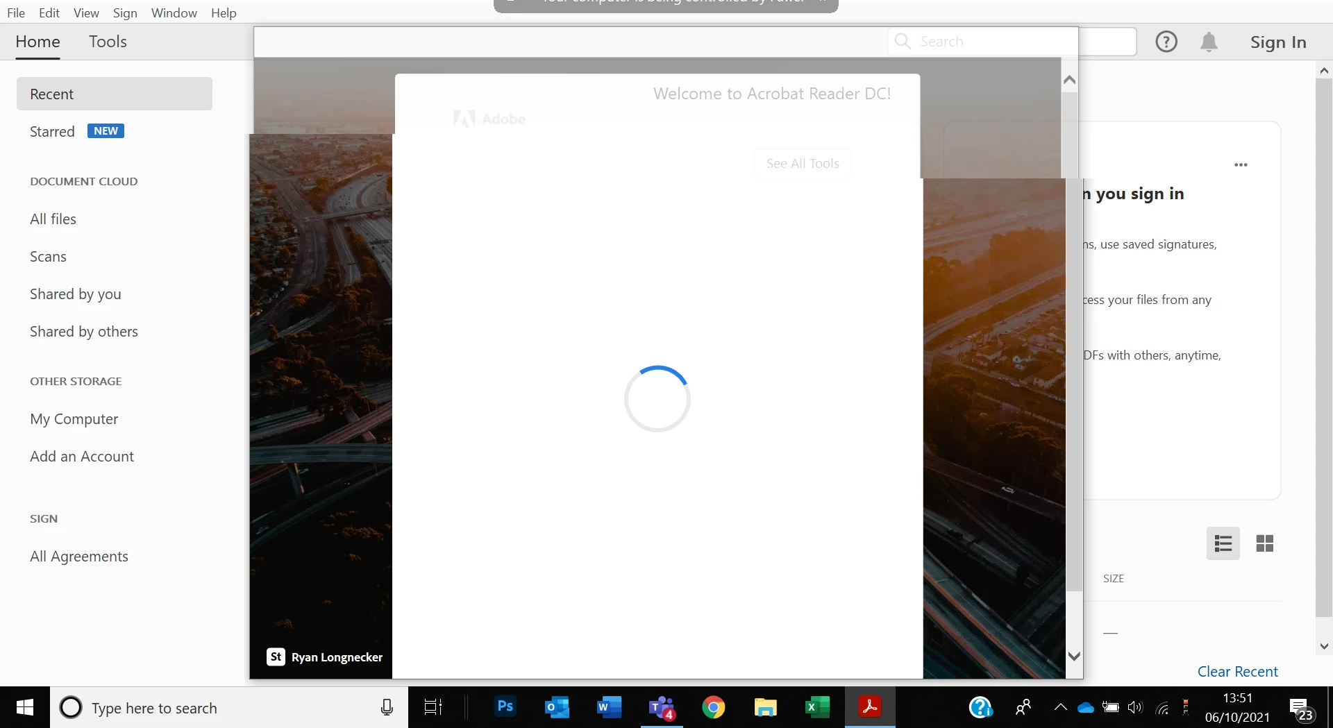Open the volume speaker tray icon
The width and height of the screenshot is (1333, 728).
point(1135,707)
